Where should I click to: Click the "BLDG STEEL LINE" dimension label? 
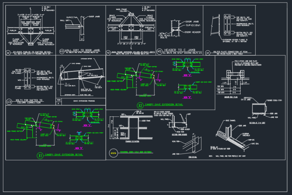[x=86, y=95]
